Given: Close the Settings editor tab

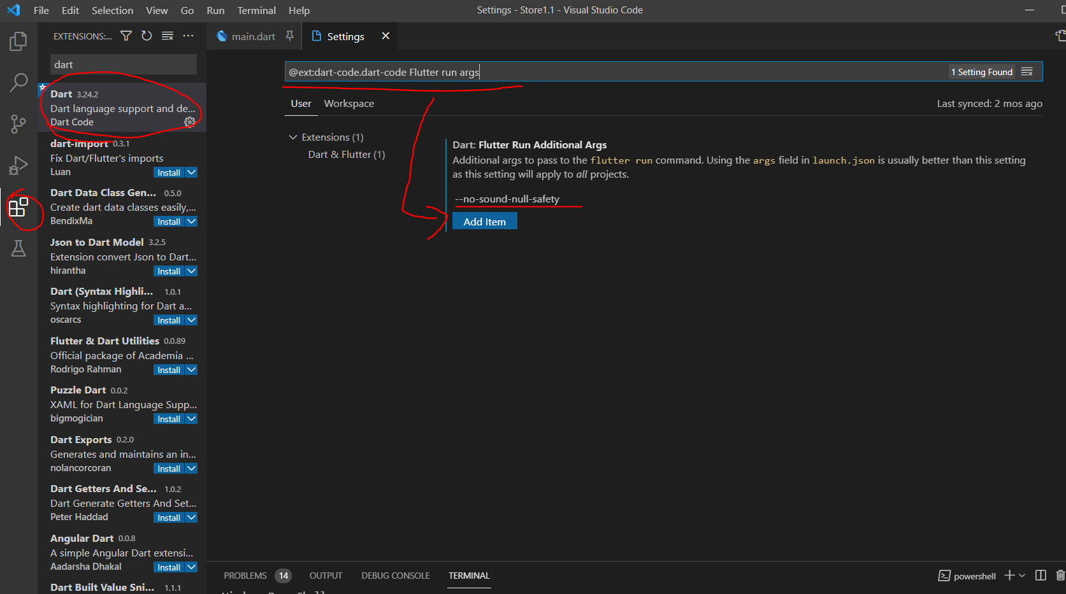Looking at the screenshot, I should pyautogui.click(x=385, y=36).
